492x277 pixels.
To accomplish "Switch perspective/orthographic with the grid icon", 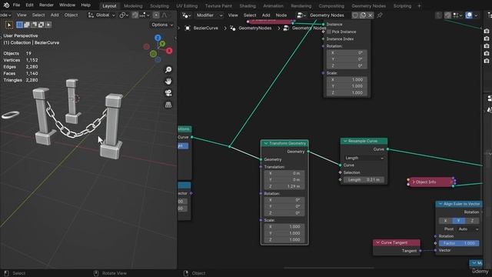I will [168, 105].
